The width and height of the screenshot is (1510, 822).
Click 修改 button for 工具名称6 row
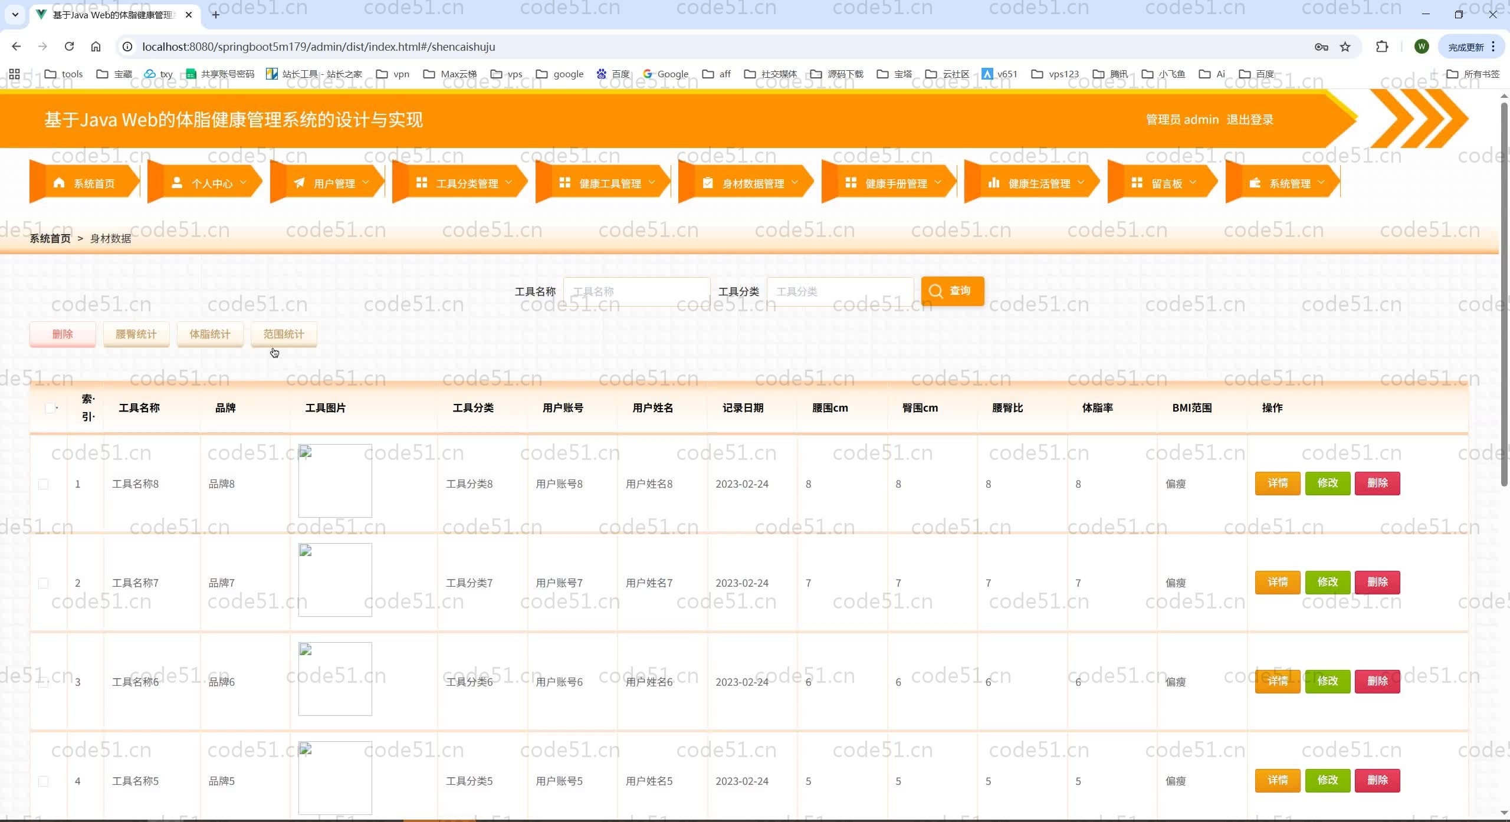click(x=1327, y=681)
